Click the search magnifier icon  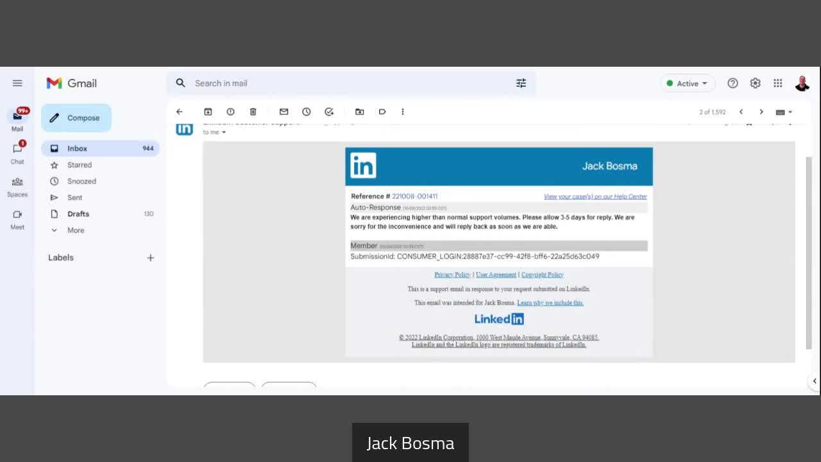tap(181, 83)
